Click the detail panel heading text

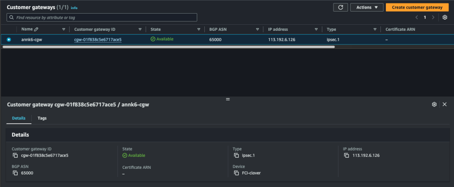(78, 105)
